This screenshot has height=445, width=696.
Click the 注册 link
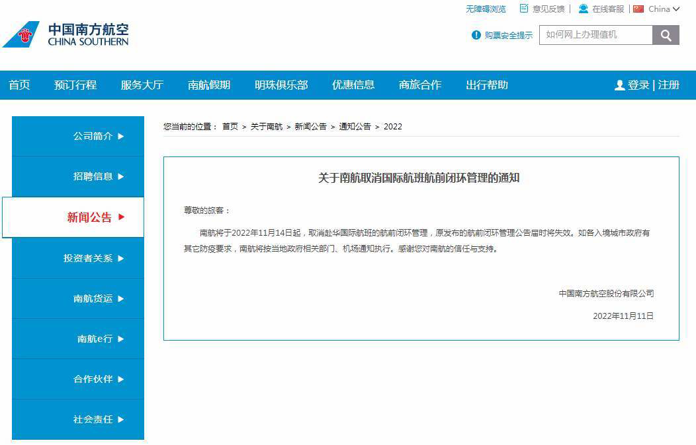[669, 85]
